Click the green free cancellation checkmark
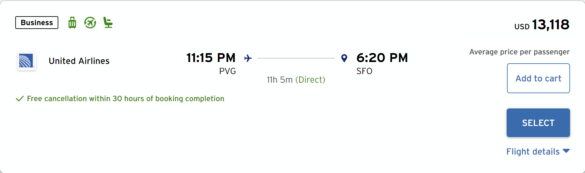585x173 pixels. click(20, 99)
